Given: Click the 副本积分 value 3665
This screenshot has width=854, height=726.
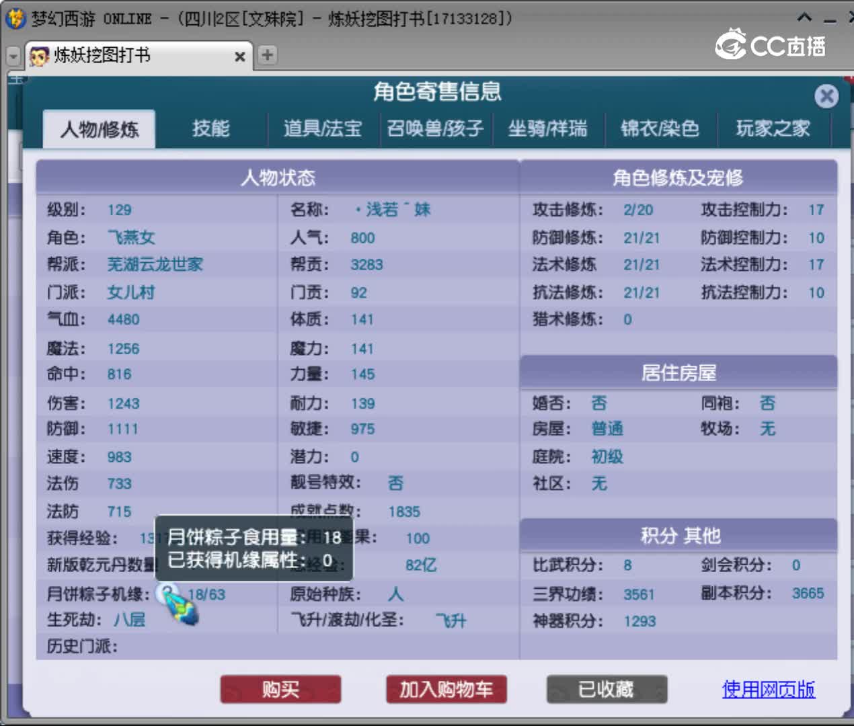Looking at the screenshot, I should [808, 593].
